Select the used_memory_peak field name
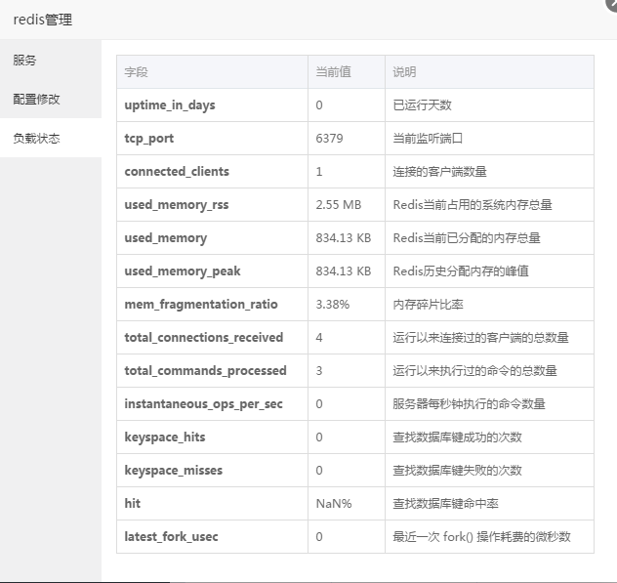 point(183,271)
